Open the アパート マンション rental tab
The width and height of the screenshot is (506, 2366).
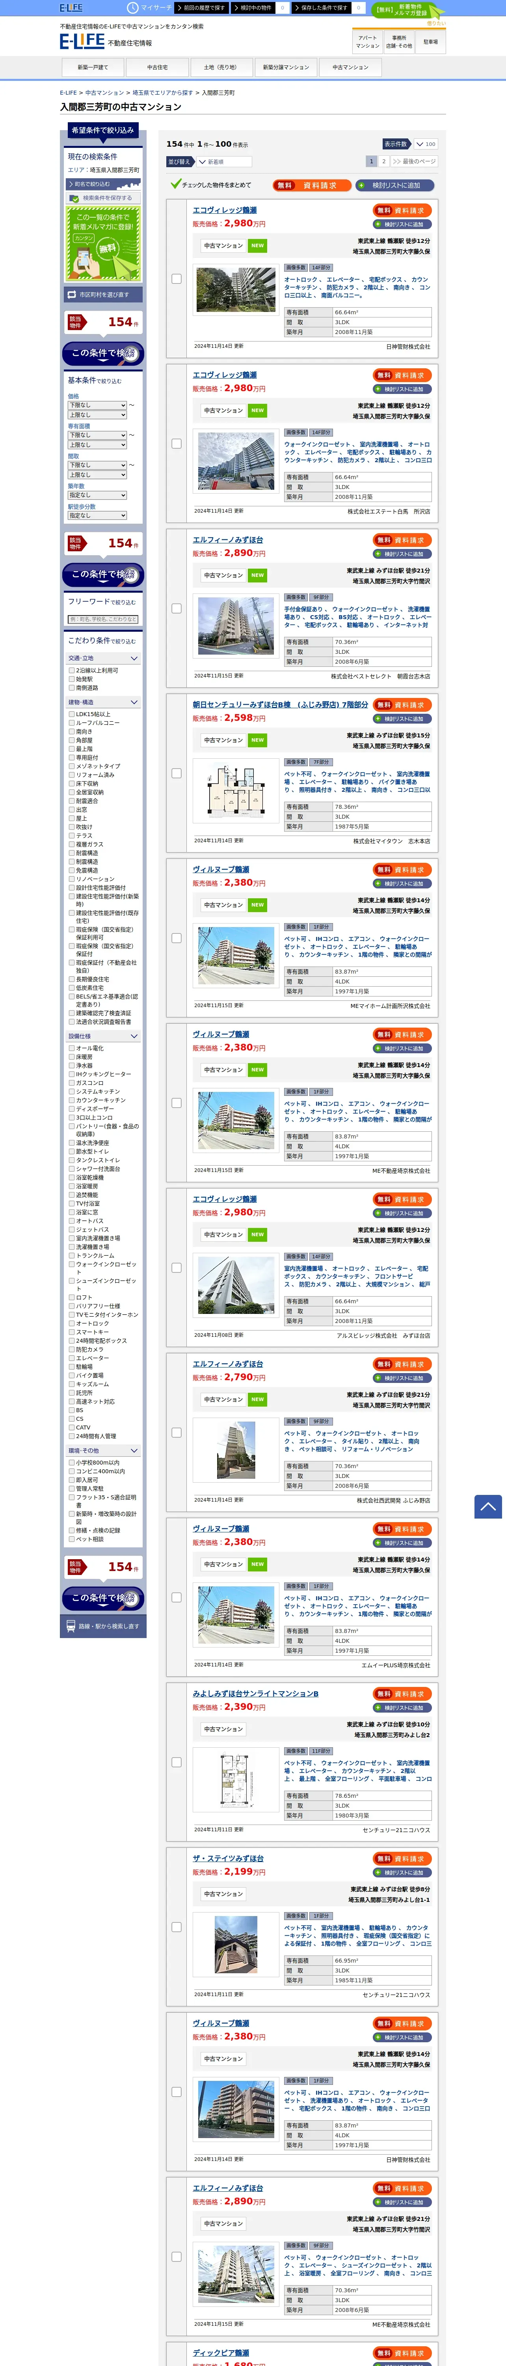click(x=367, y=42)
